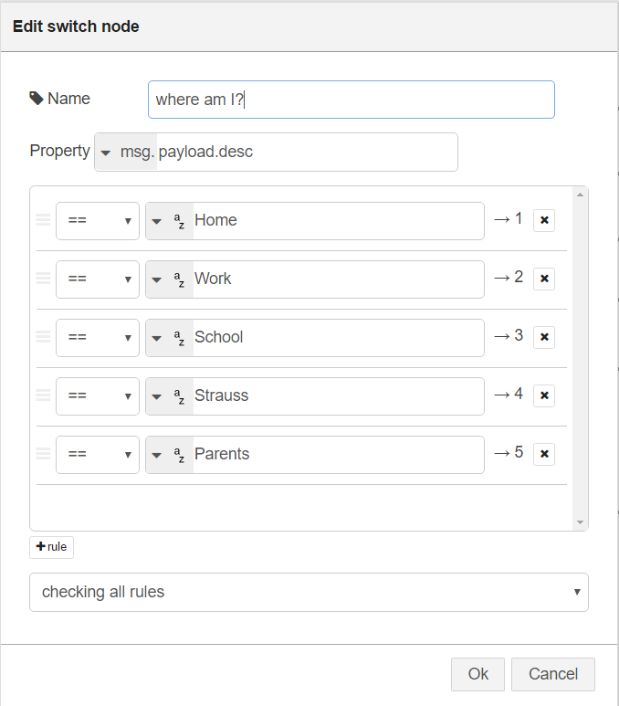
Task: Confirm changes with the Ok button
Action: click(477, 674)
